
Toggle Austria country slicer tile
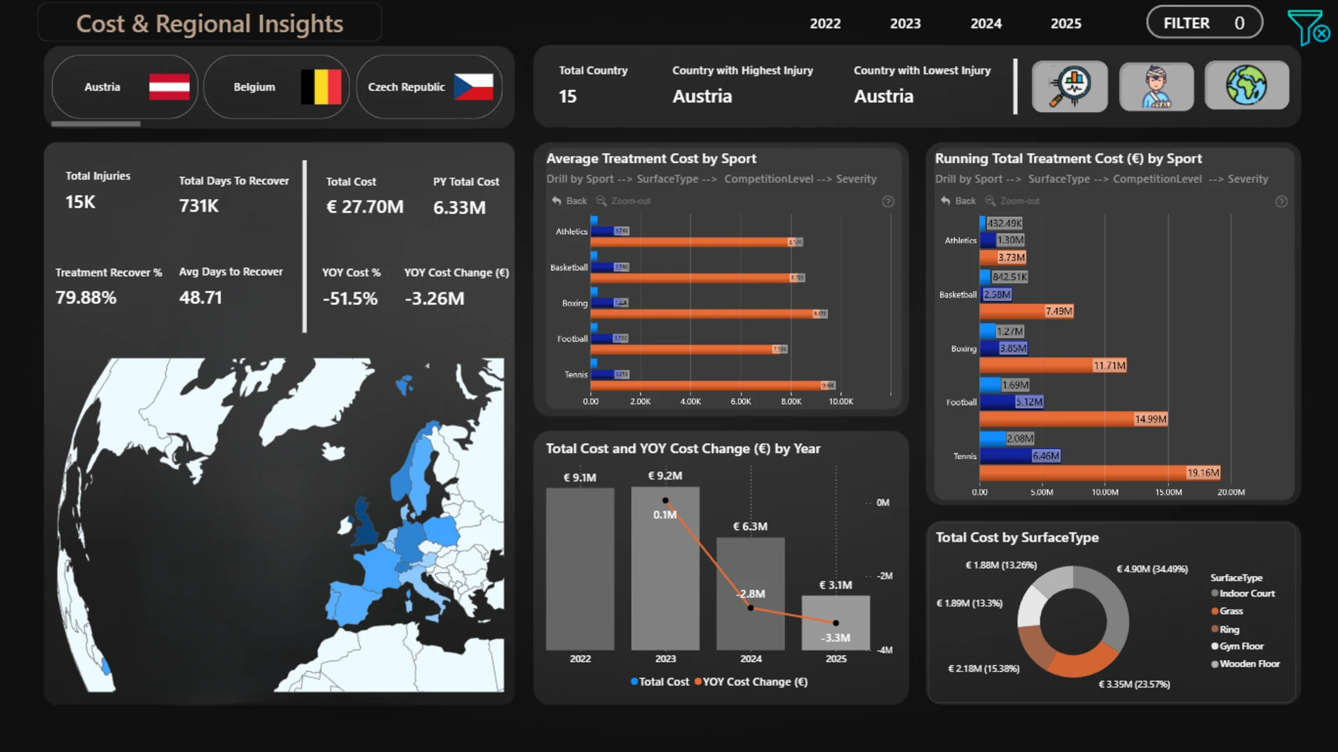click(125, 87)
